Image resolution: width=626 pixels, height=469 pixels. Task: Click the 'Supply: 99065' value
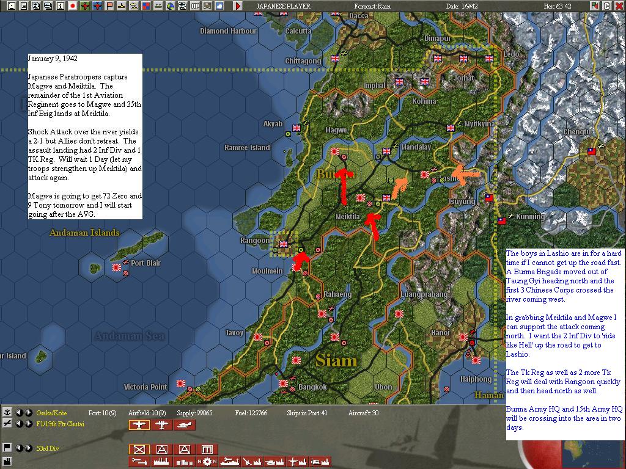click(x=195, y=413)
